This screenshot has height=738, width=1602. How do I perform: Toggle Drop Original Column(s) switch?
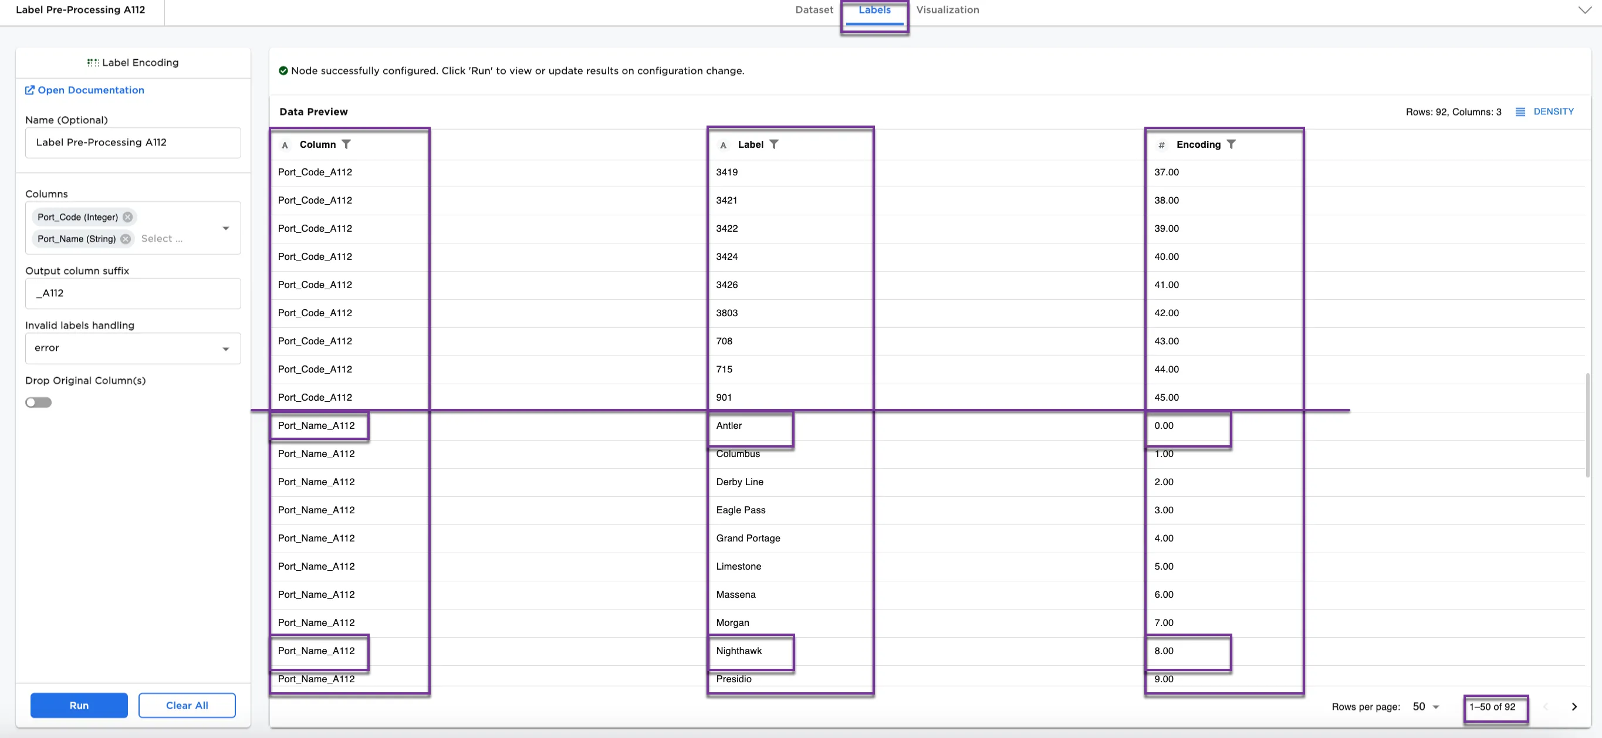point(39,402)
